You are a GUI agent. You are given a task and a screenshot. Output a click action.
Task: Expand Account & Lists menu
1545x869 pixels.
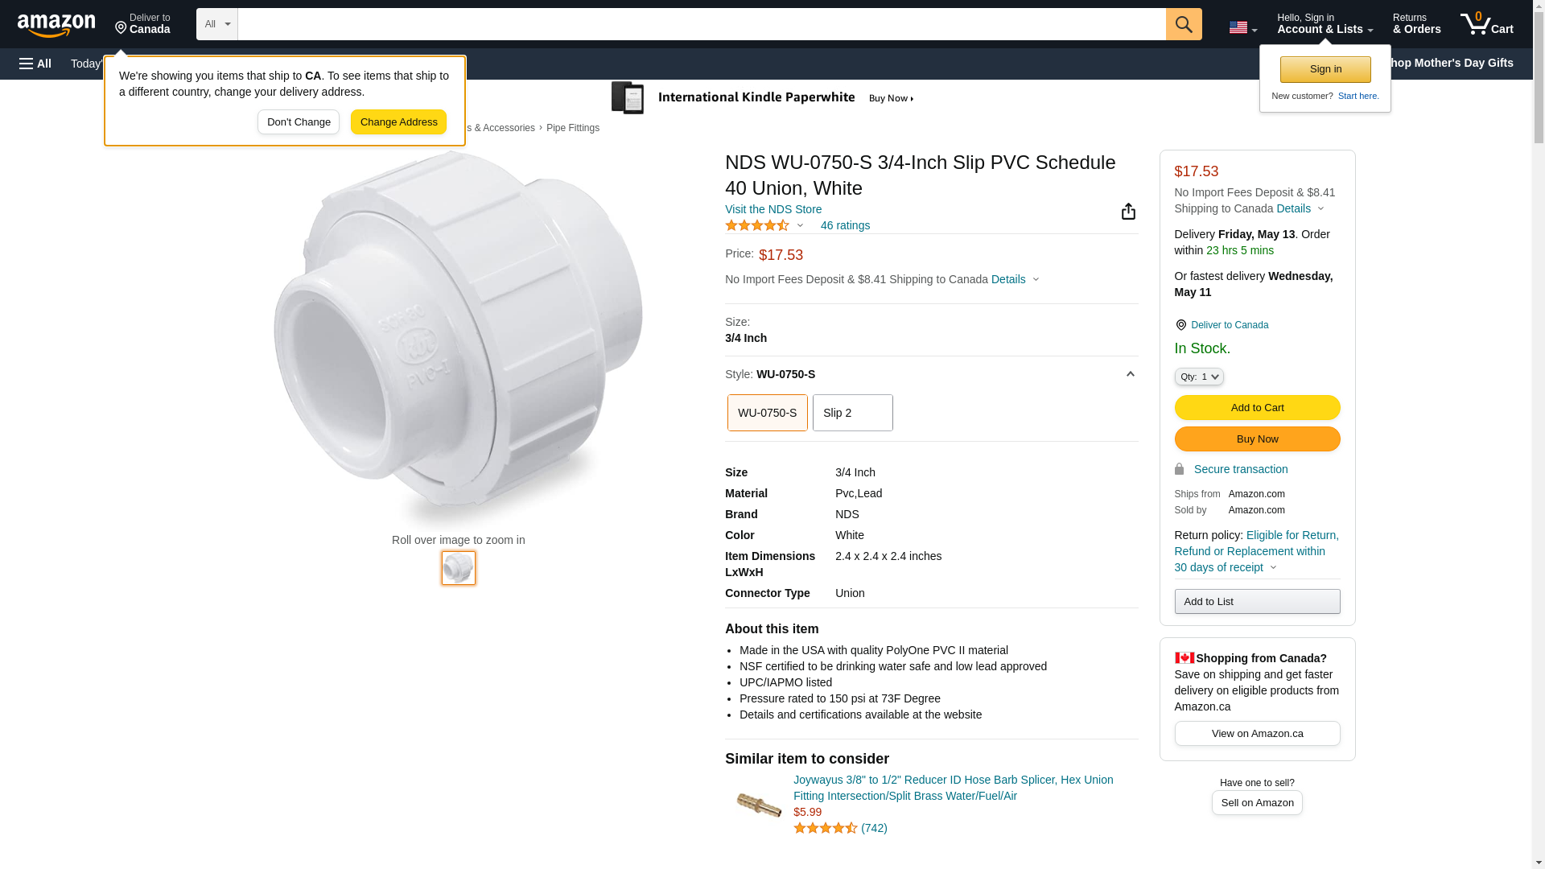(1325, 24)
